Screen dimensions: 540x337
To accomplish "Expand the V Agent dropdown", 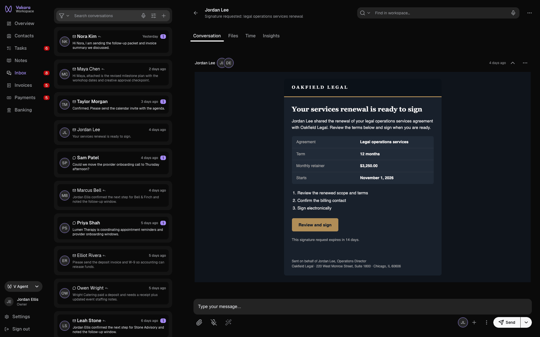I will 23,286.
